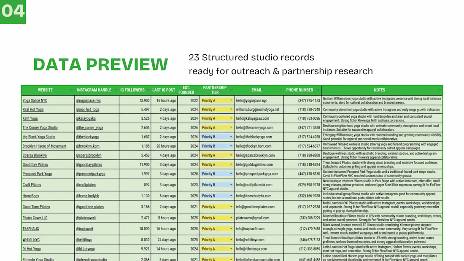This screenshot has width=464, height=261.
Task: Open the Good Day Pilates website link
Action: (x=35, y=164)
